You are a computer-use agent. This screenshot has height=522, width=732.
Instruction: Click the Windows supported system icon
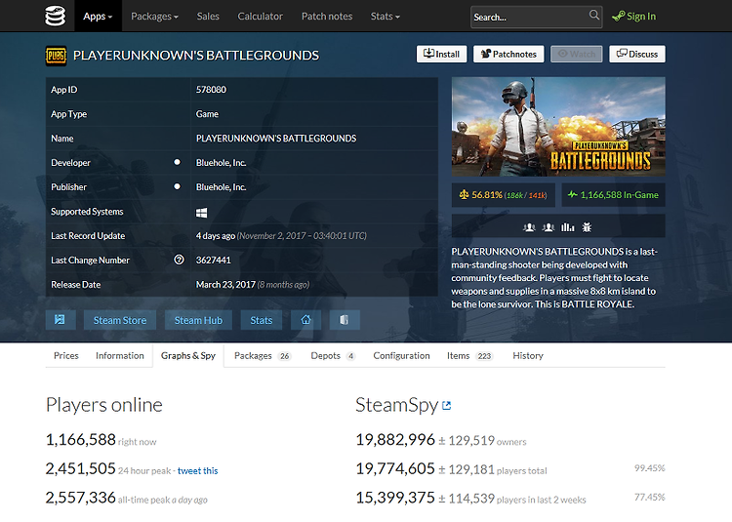(x=201, y=213)
